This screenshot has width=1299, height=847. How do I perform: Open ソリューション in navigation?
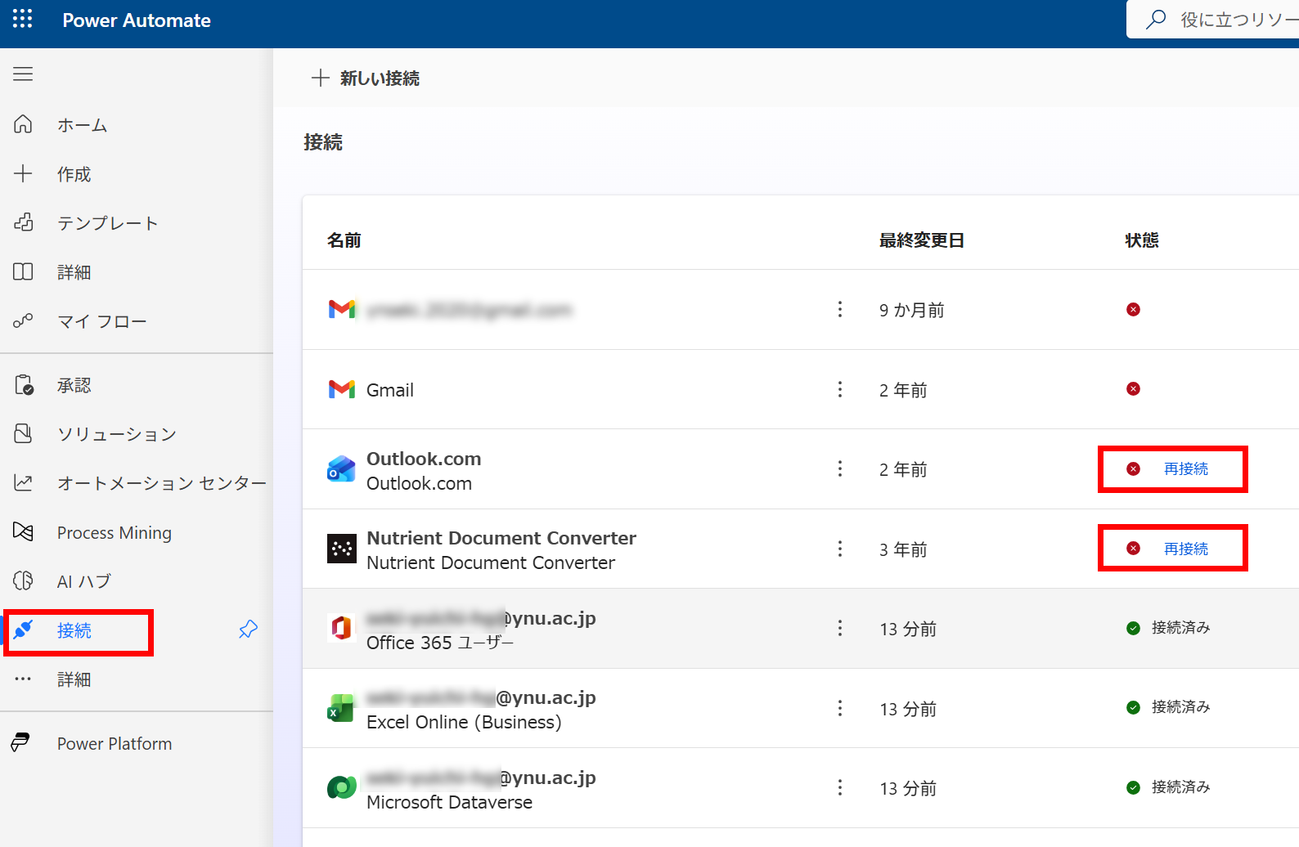pos(116,434)
